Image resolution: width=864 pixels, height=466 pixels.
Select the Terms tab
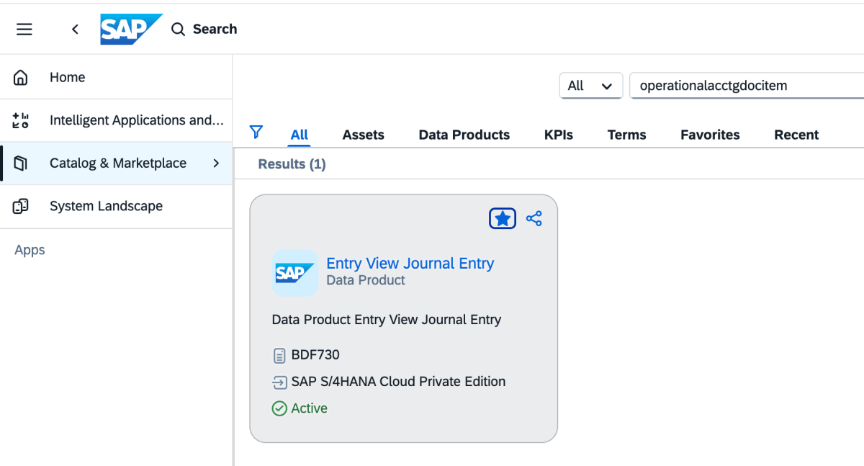[626, 135]
